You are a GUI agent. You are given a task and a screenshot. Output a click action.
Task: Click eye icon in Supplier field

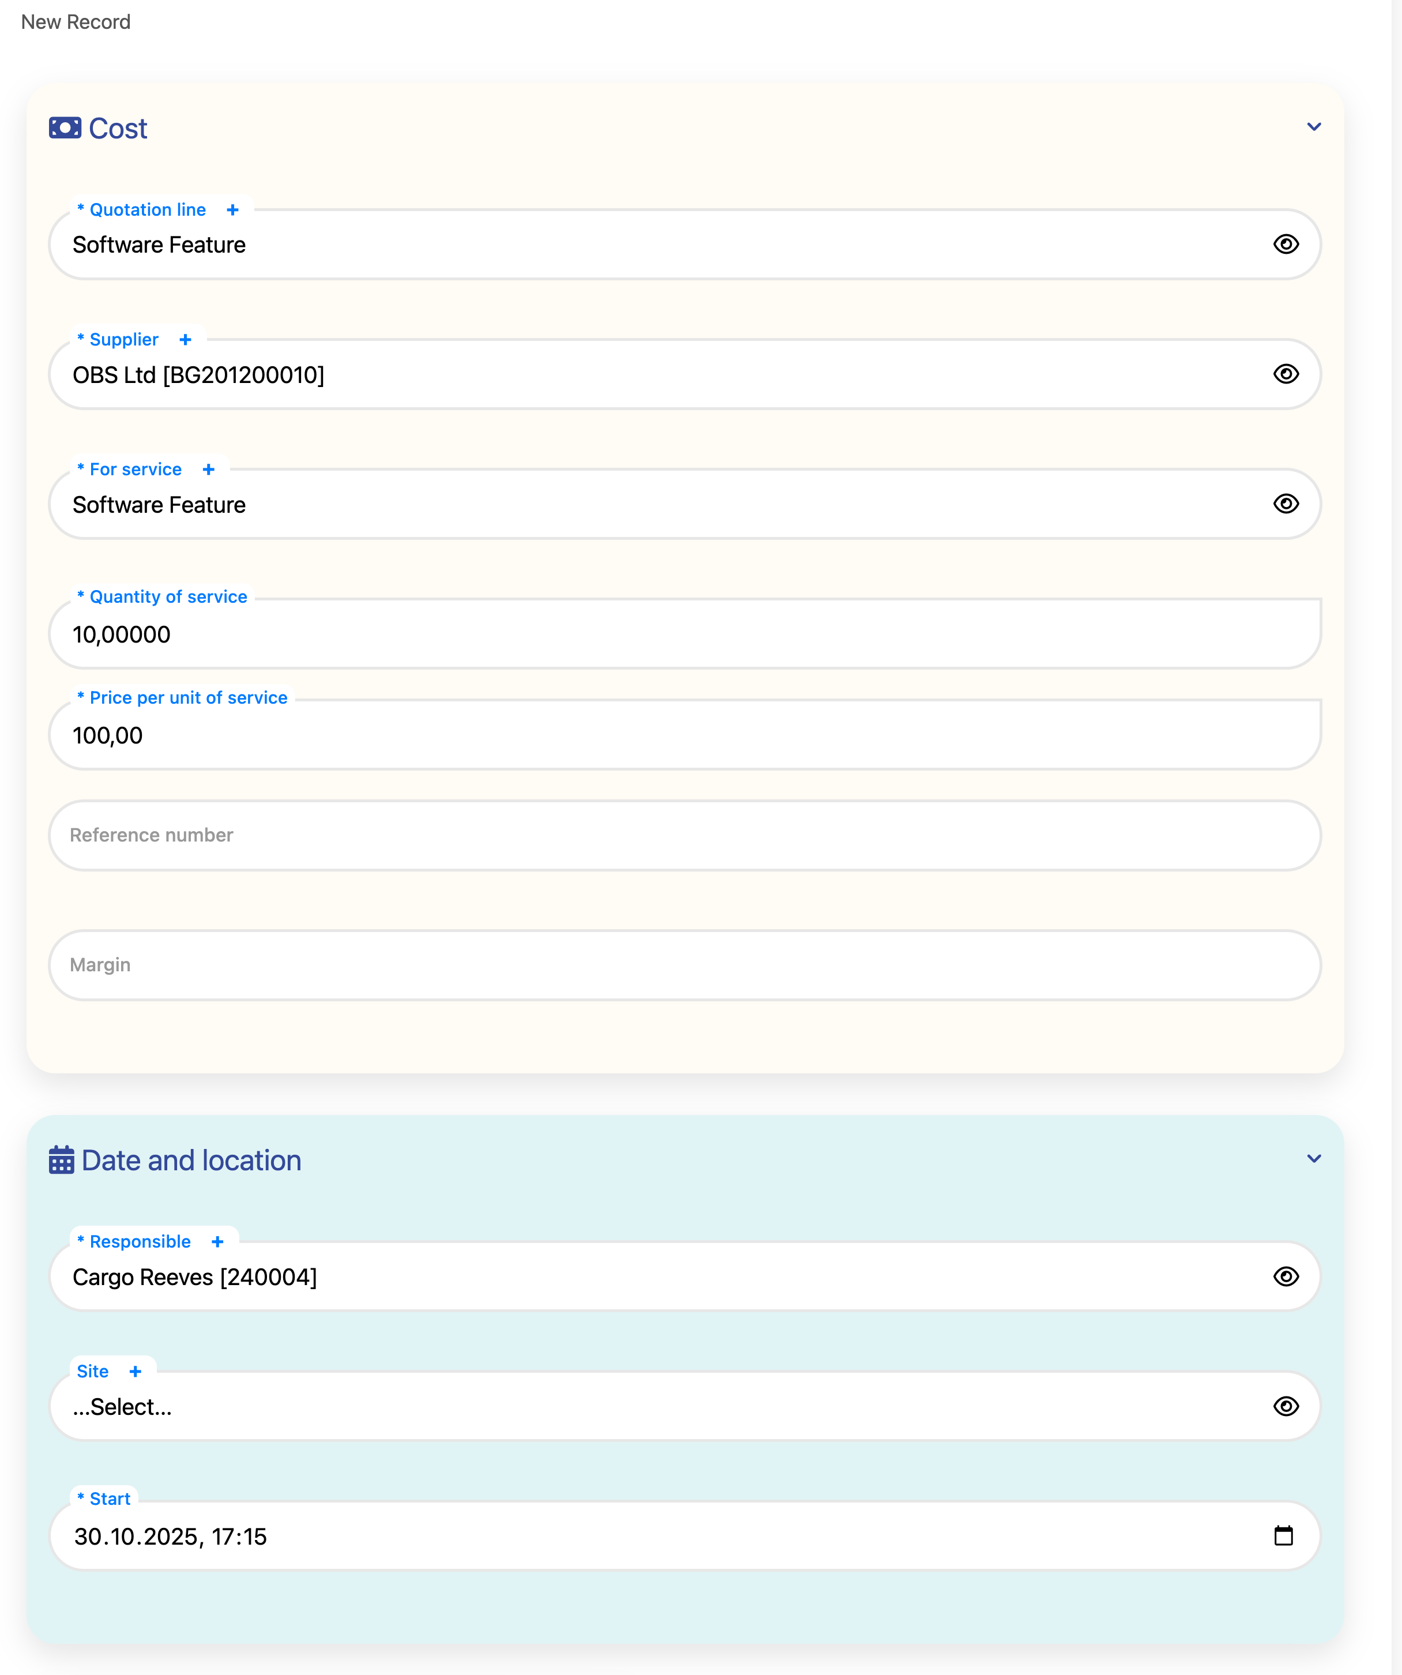[1286, 374]
